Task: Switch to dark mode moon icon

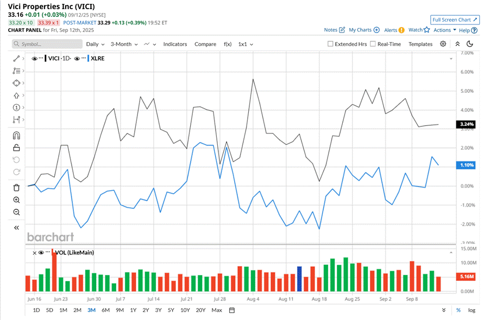Action: tap(469, 44)
